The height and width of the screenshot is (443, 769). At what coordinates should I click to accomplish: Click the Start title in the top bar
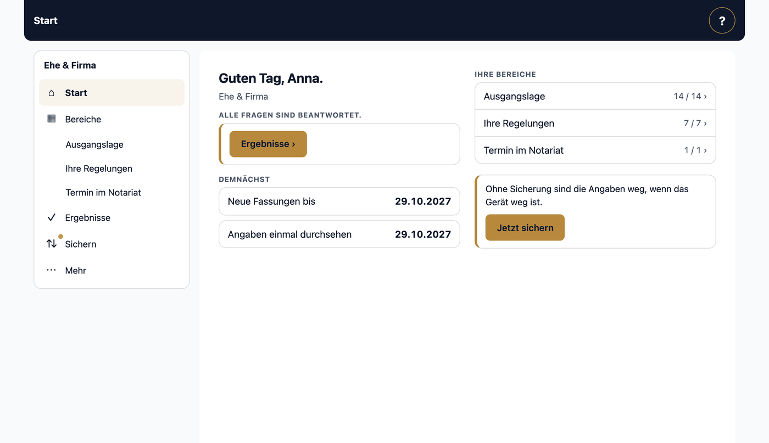coord(46,20)
